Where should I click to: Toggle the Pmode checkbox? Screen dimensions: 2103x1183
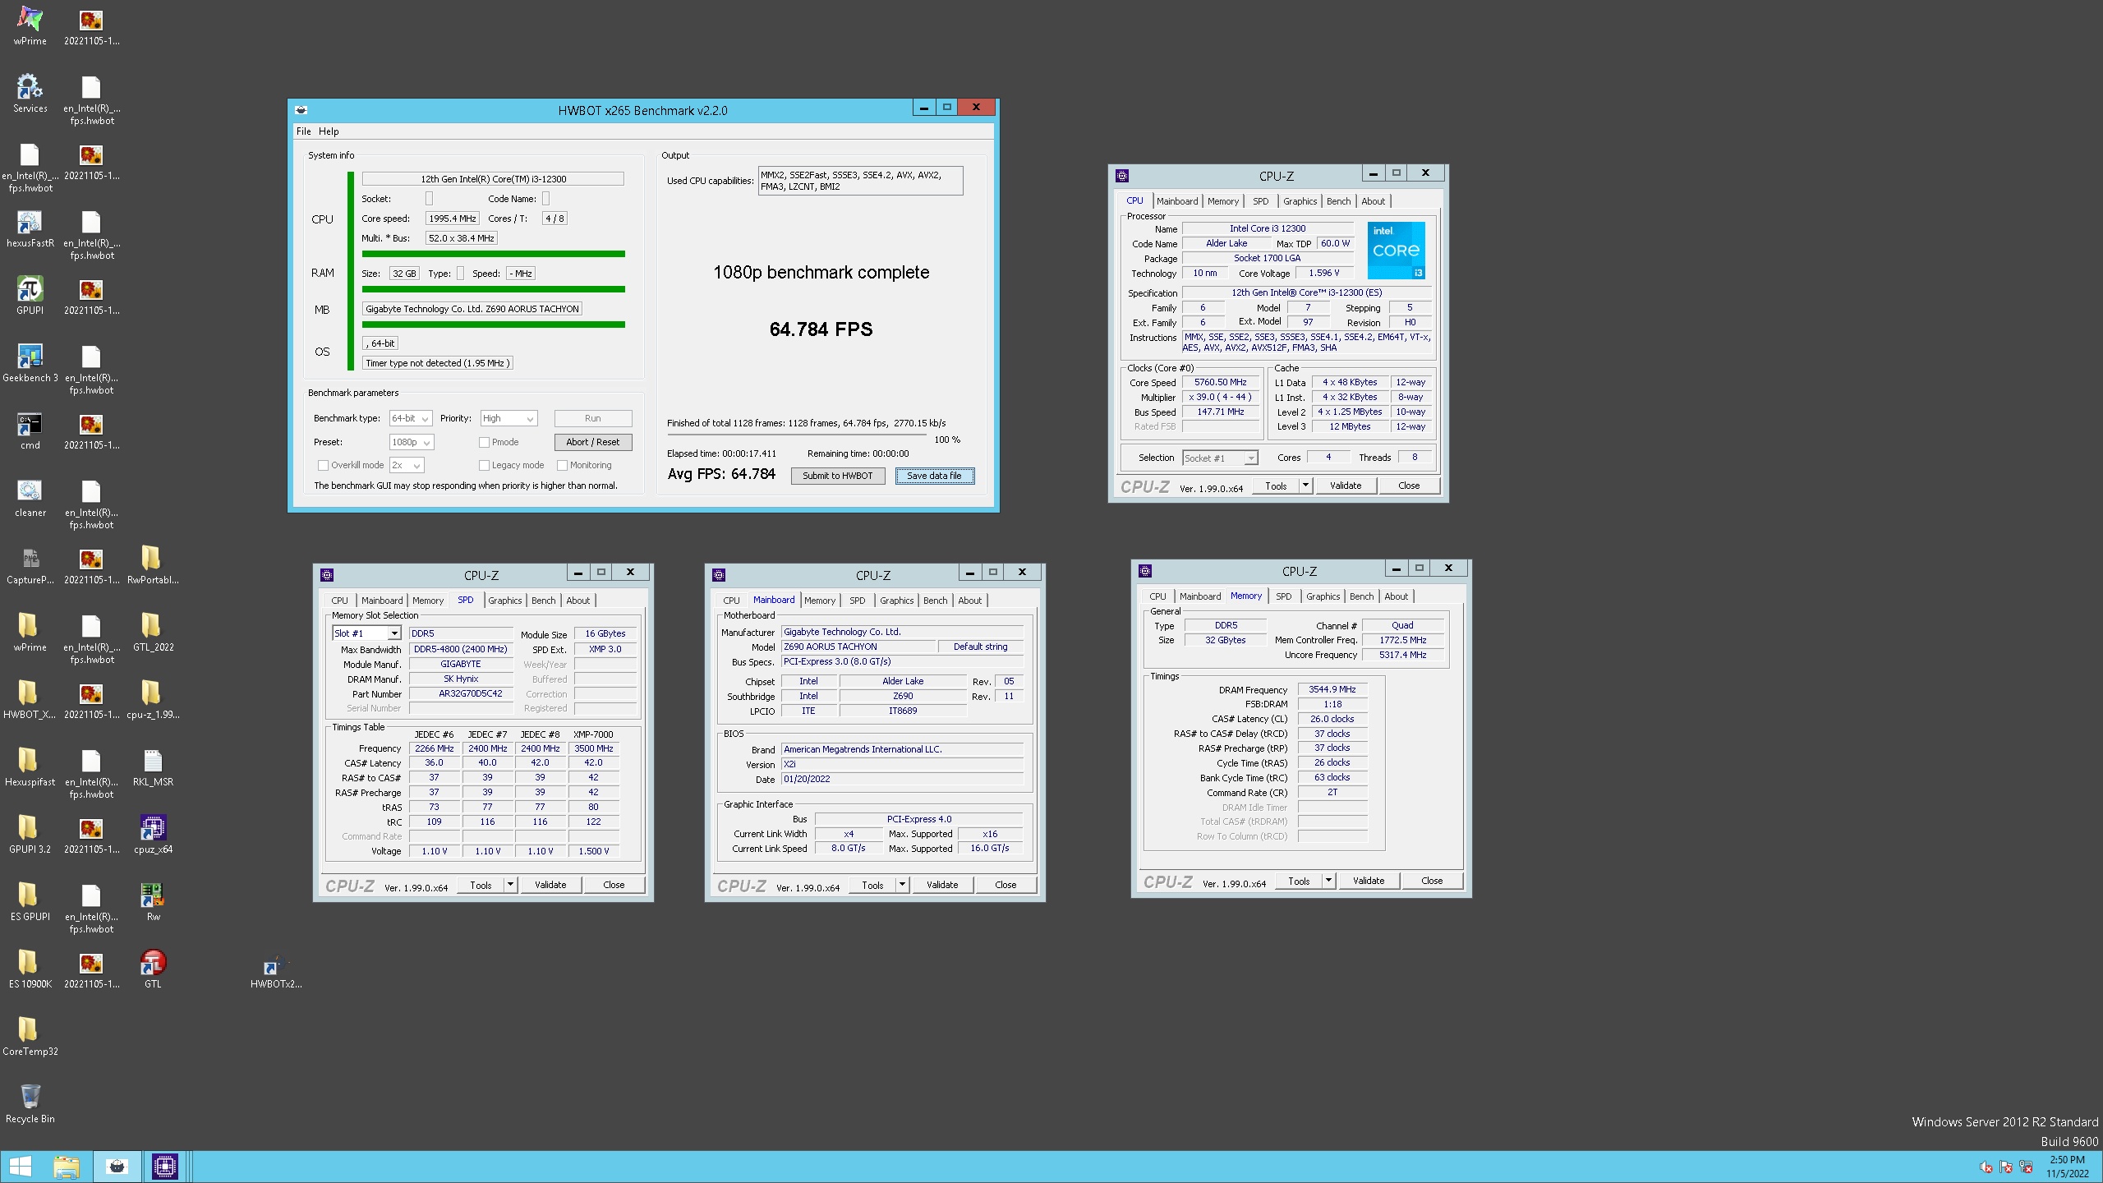pos(484,442)
